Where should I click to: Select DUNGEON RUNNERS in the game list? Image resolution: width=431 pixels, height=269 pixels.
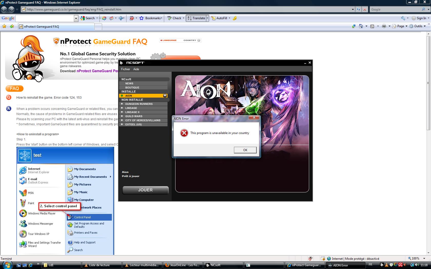[143, 104]
